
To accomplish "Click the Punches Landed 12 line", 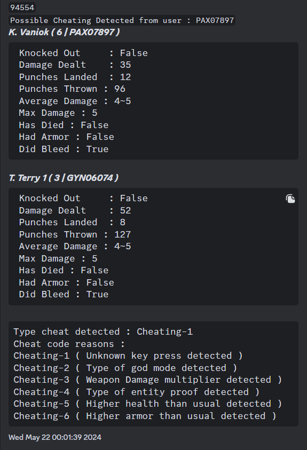I will 75,77.
